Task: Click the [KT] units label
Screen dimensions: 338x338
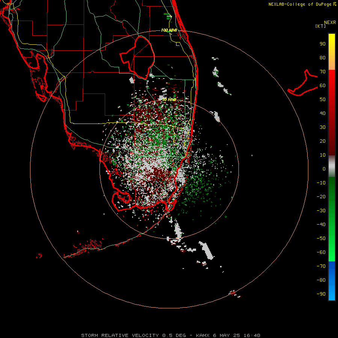Action: [321, 26]
